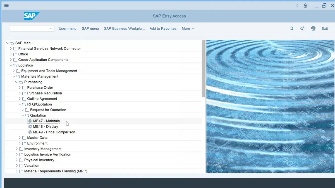Click the Logistics open folder icon
This screenshot has width=335, height=188.
[x=15, y=65]
